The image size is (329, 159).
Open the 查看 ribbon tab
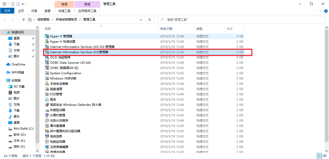[x=48, y=11]
